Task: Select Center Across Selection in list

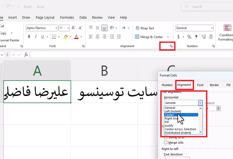Action: point(180,129)
